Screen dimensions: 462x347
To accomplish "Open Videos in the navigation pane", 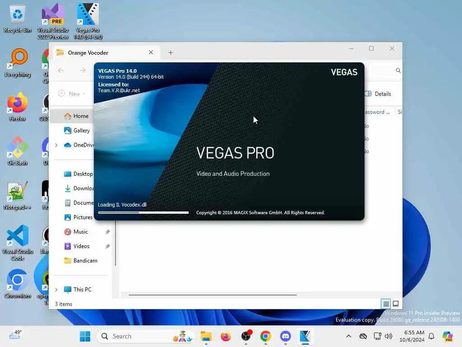I will click(x=77, y=246).
